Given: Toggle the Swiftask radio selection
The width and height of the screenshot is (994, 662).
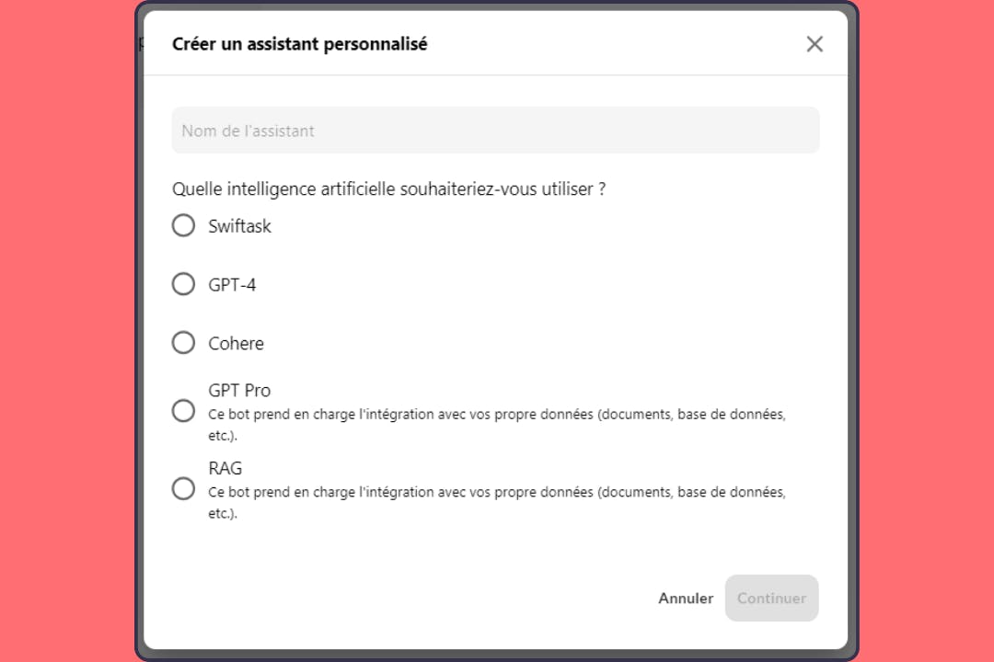Looking at the screenshot, I should click(x=183, y=225).
